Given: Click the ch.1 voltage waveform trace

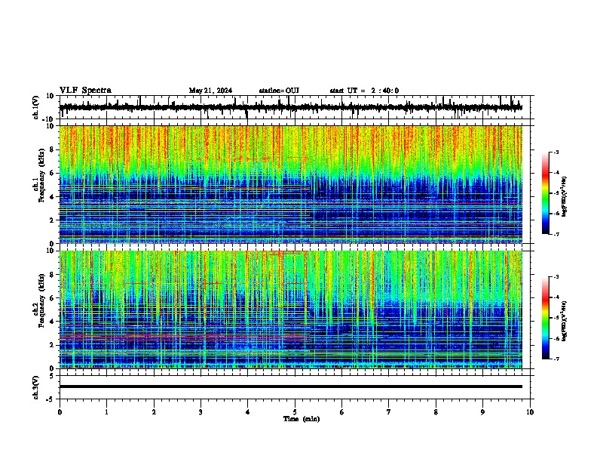Looking at the screenshot, I should (290, 107).
